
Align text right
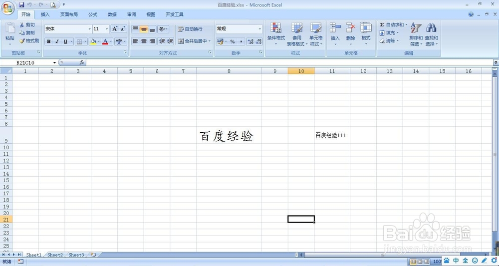(x=152, y=41)
